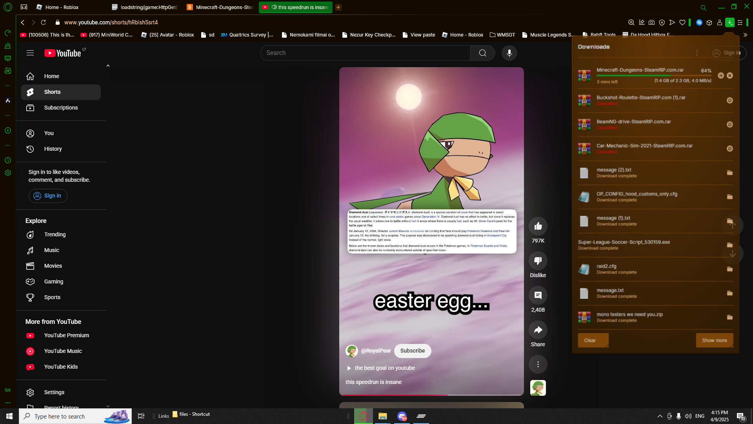Add page to bookmarks with heart icon
The height and width of the screenshot is (424, 753).
pyautogui.click(x=682, y=22)
